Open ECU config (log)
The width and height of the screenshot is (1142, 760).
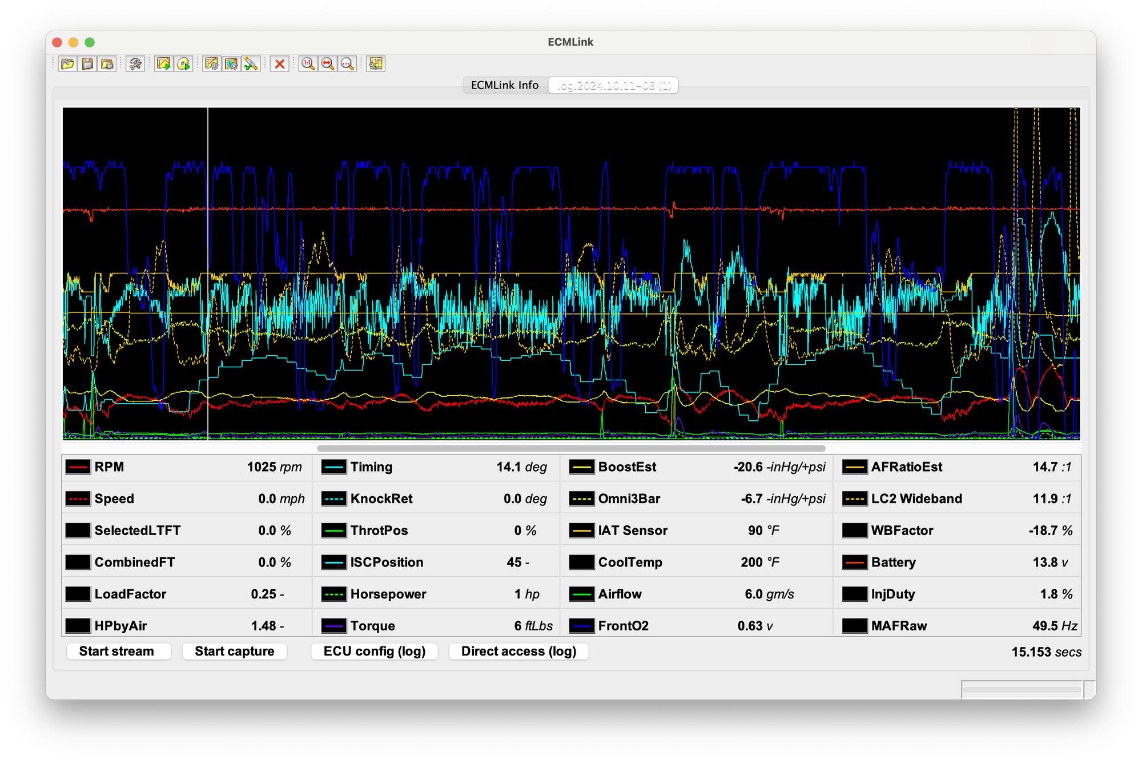[x=375, y=652]
